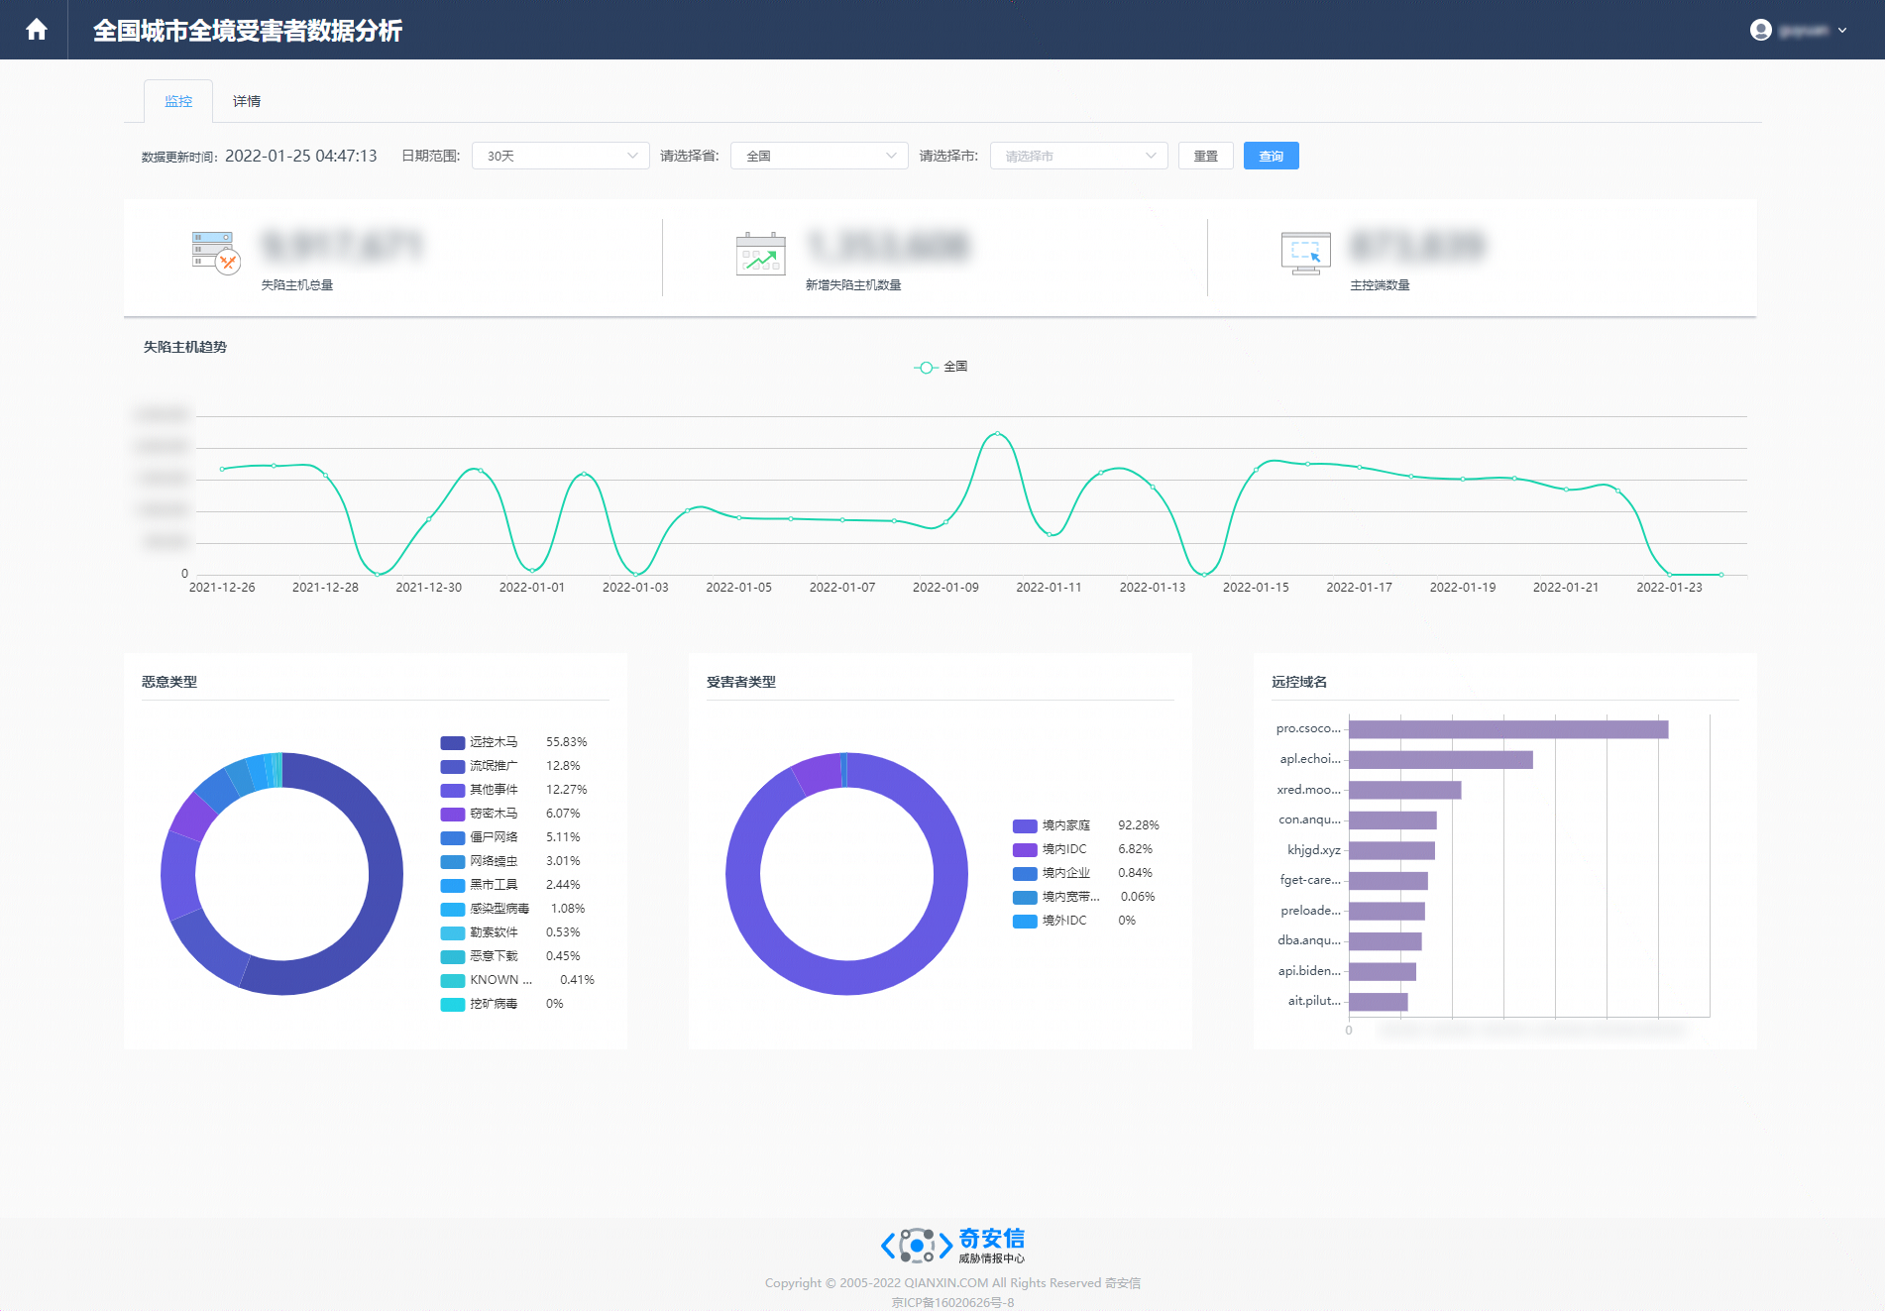Toggle 其他事件 legend item
This screenshot has width=1885, height=1311.
480,790
